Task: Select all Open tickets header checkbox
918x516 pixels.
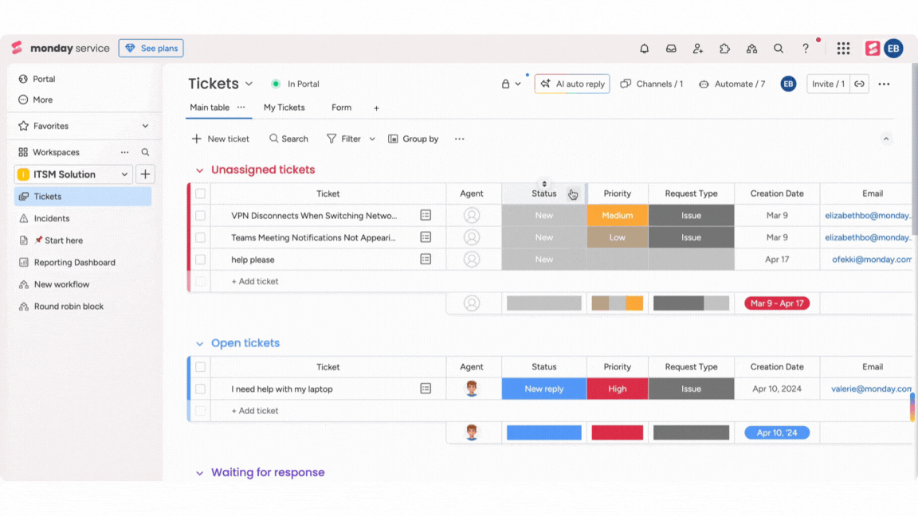Action: tap(200, 367)
